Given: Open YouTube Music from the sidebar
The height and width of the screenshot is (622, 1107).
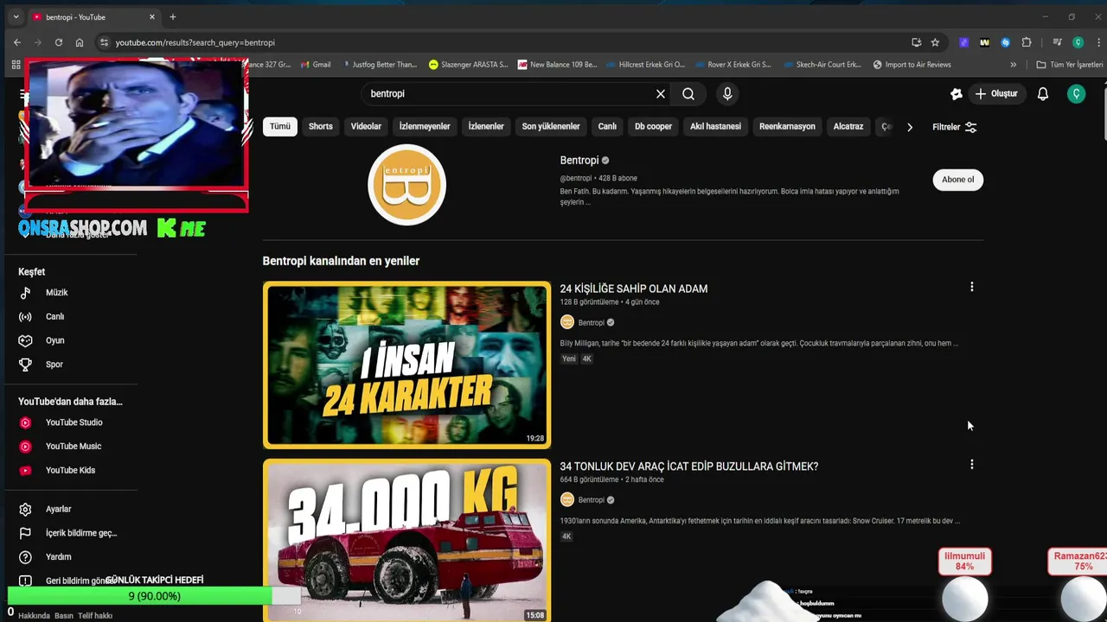Looking at the screenshot, I should 69,447.
